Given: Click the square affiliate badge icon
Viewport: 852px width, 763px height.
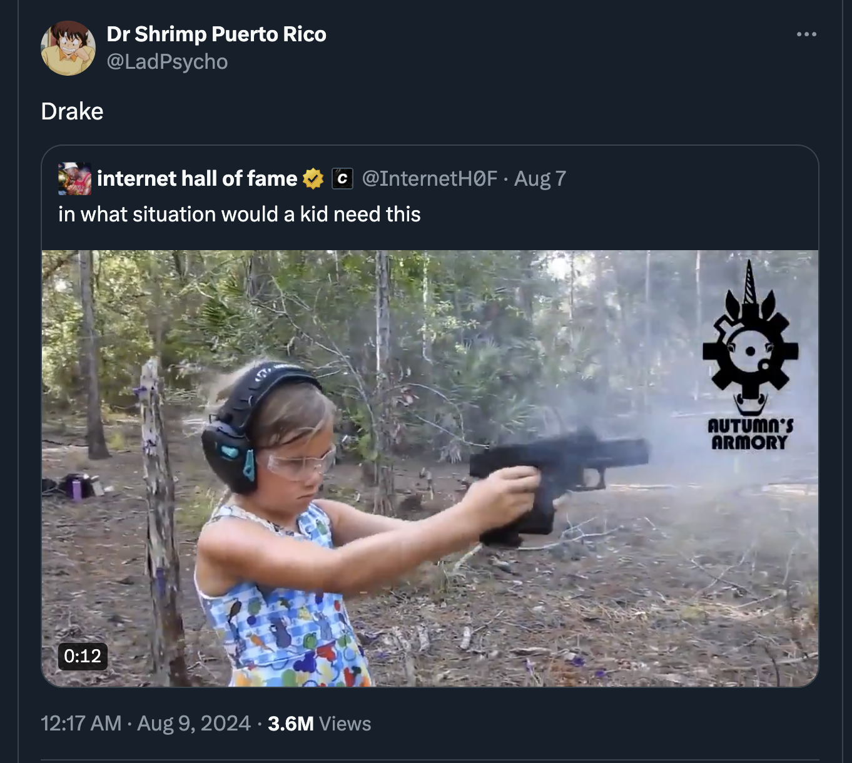Looking at the screenshot, I should click(x=342, y=179).
